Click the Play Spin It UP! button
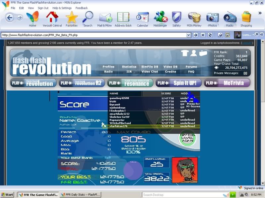The image size is (265, 198). coord(179,83)
